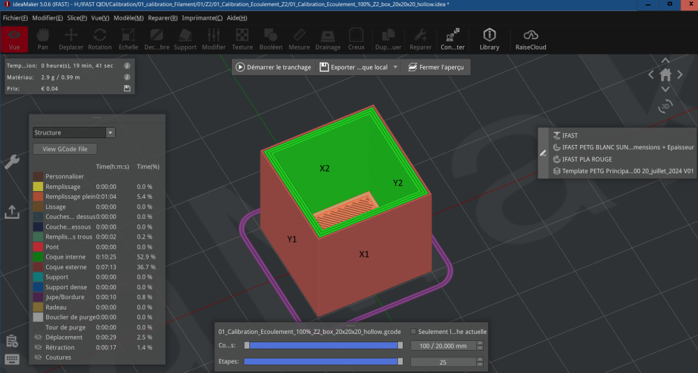Image resolution: width=698 pixels, height=373 pixels.
Task: Open the Library panel
Action: tap(489, 39)
